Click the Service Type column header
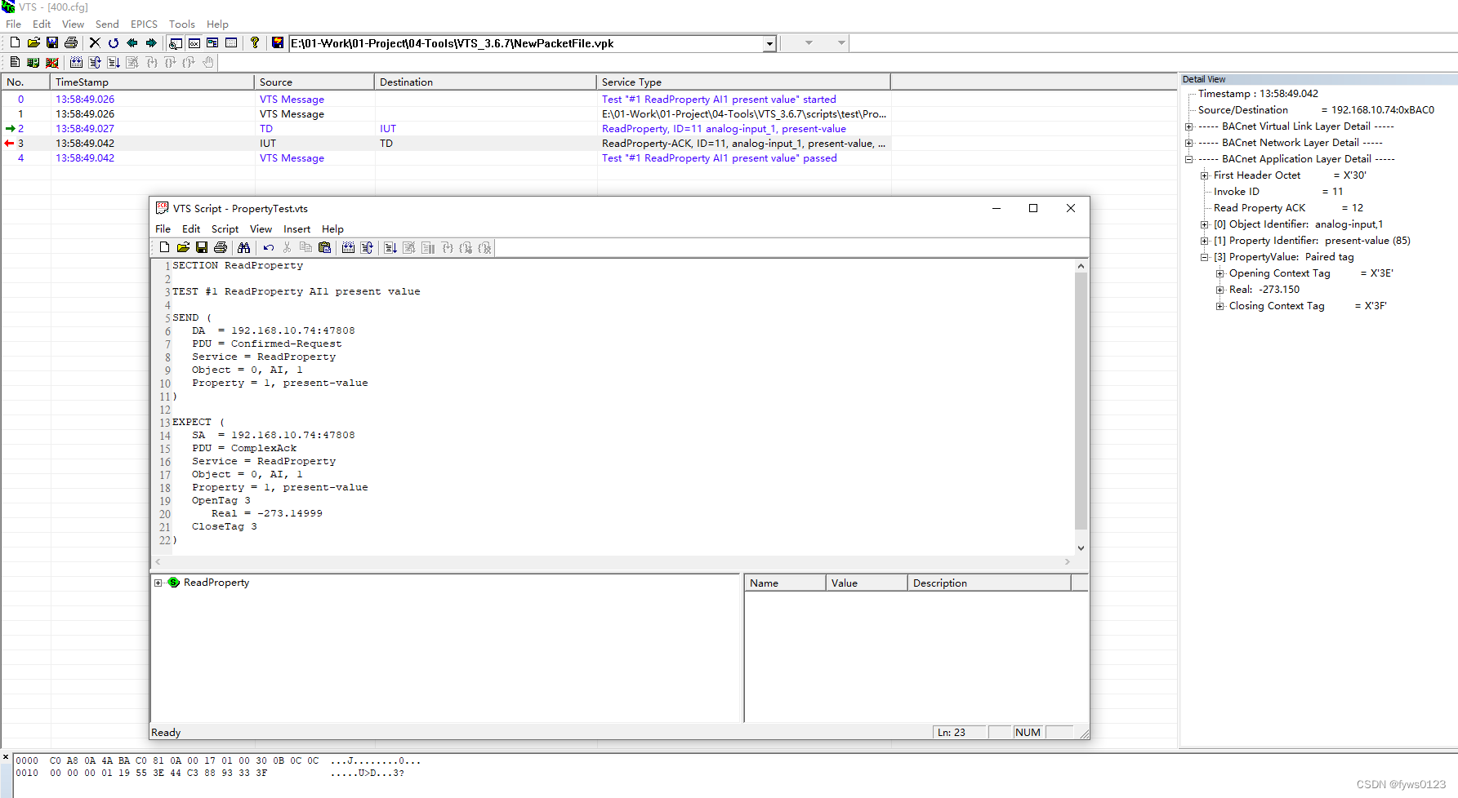 [x=743, y=82]
